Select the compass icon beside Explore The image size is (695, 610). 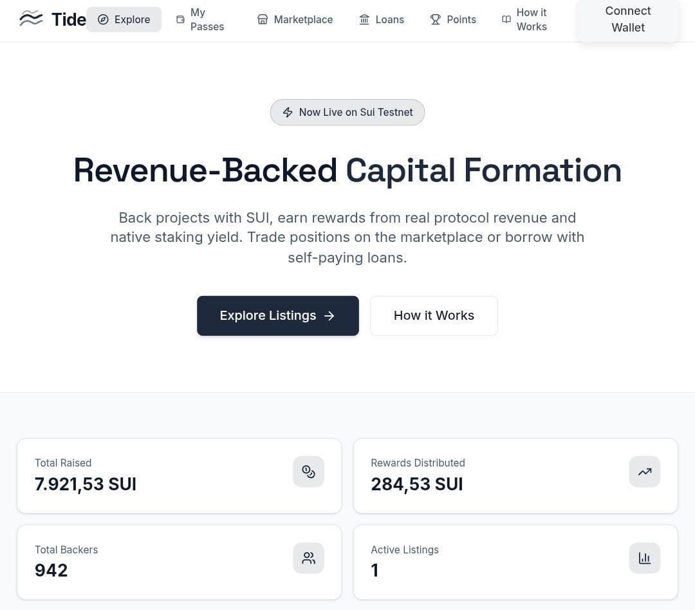[104, 19]
